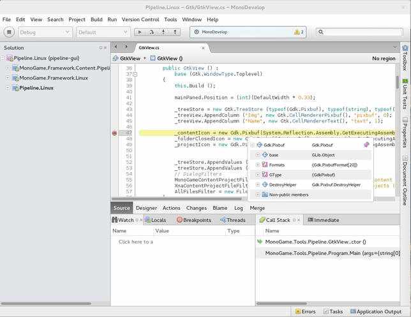Click the Solution pad horizontal scrollbar

[x=46, y=304]
